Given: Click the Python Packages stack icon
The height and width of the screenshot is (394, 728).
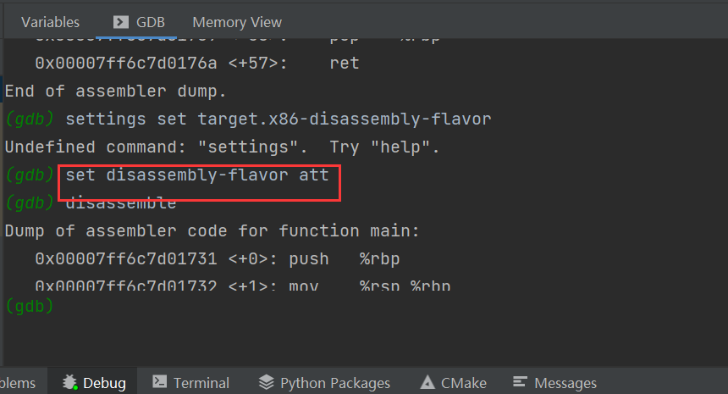Looking at the screenshot, I should tap(266, 383).
